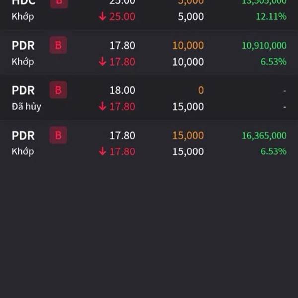Click the orange 0 matched quantity

pos(201,90)
